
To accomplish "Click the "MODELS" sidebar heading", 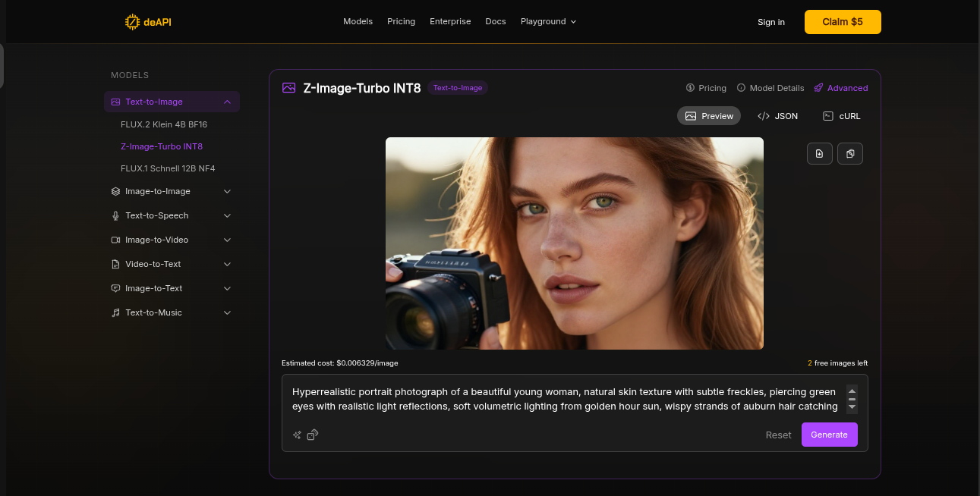I will (130, 75).
